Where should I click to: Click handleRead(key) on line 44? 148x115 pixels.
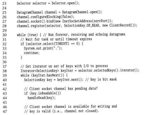tap(41, 98)
